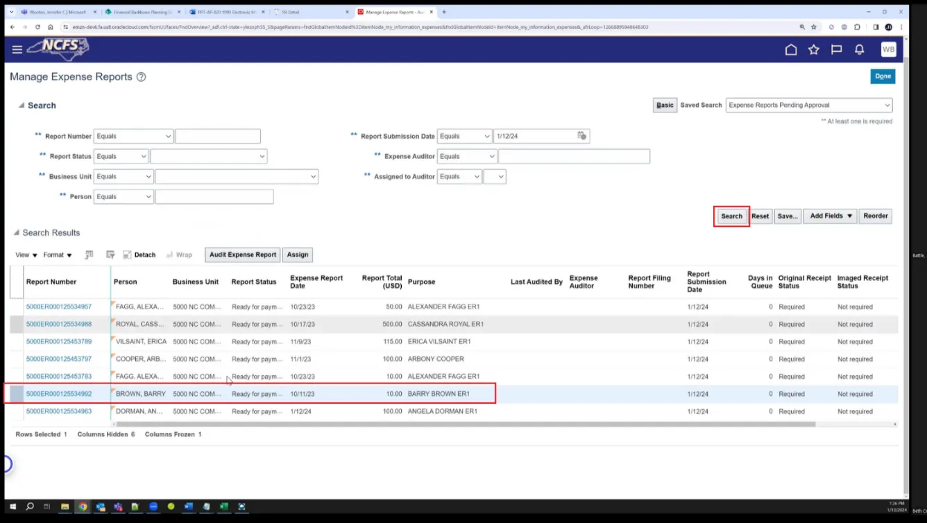Open the date picker calendar icon
Image resolution: width=927 pixels, height=523 pixels.
click(x=581, y=136)
